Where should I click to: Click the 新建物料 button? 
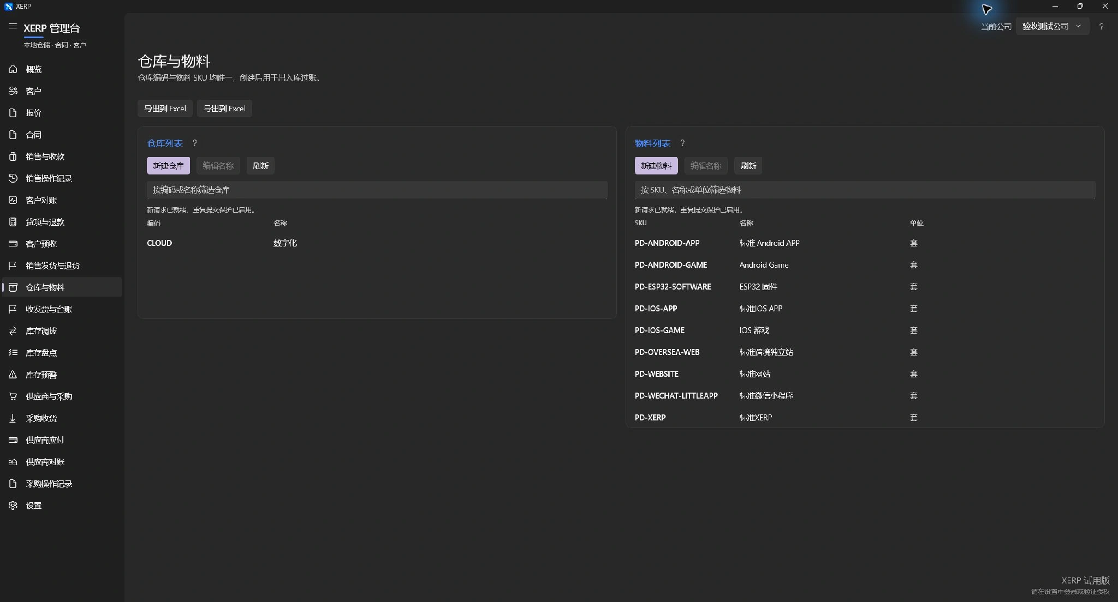[x=656, y=166]
